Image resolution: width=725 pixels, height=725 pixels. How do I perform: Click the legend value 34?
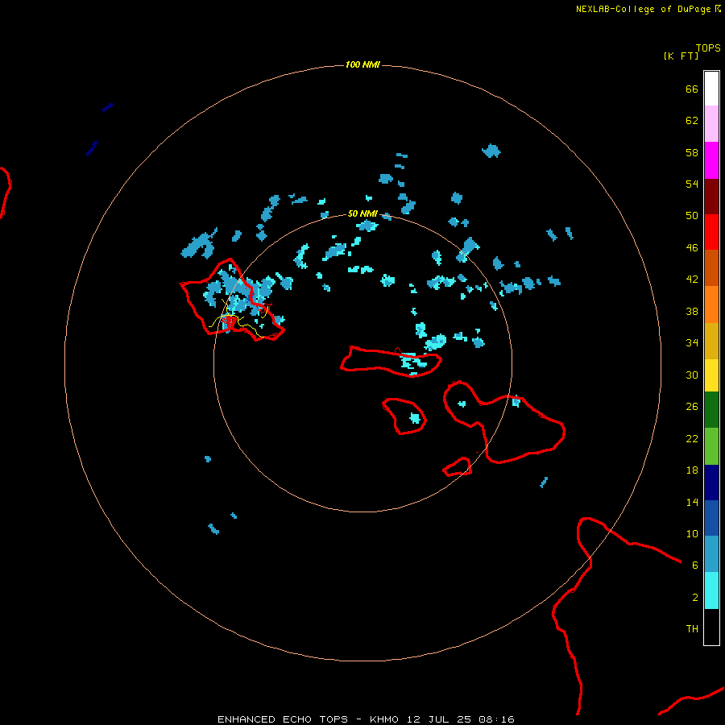coord(692,343)
